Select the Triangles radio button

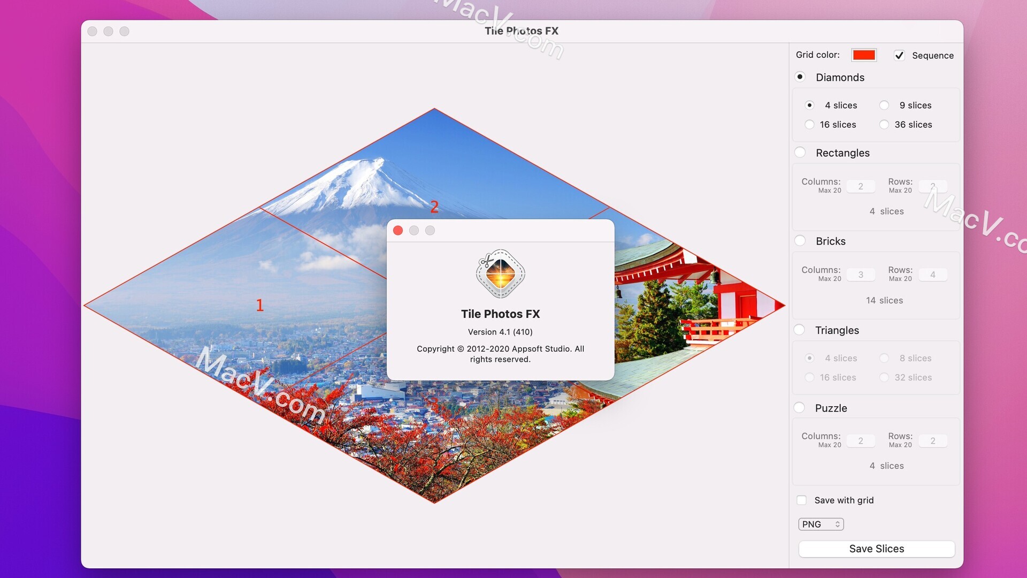800,330
